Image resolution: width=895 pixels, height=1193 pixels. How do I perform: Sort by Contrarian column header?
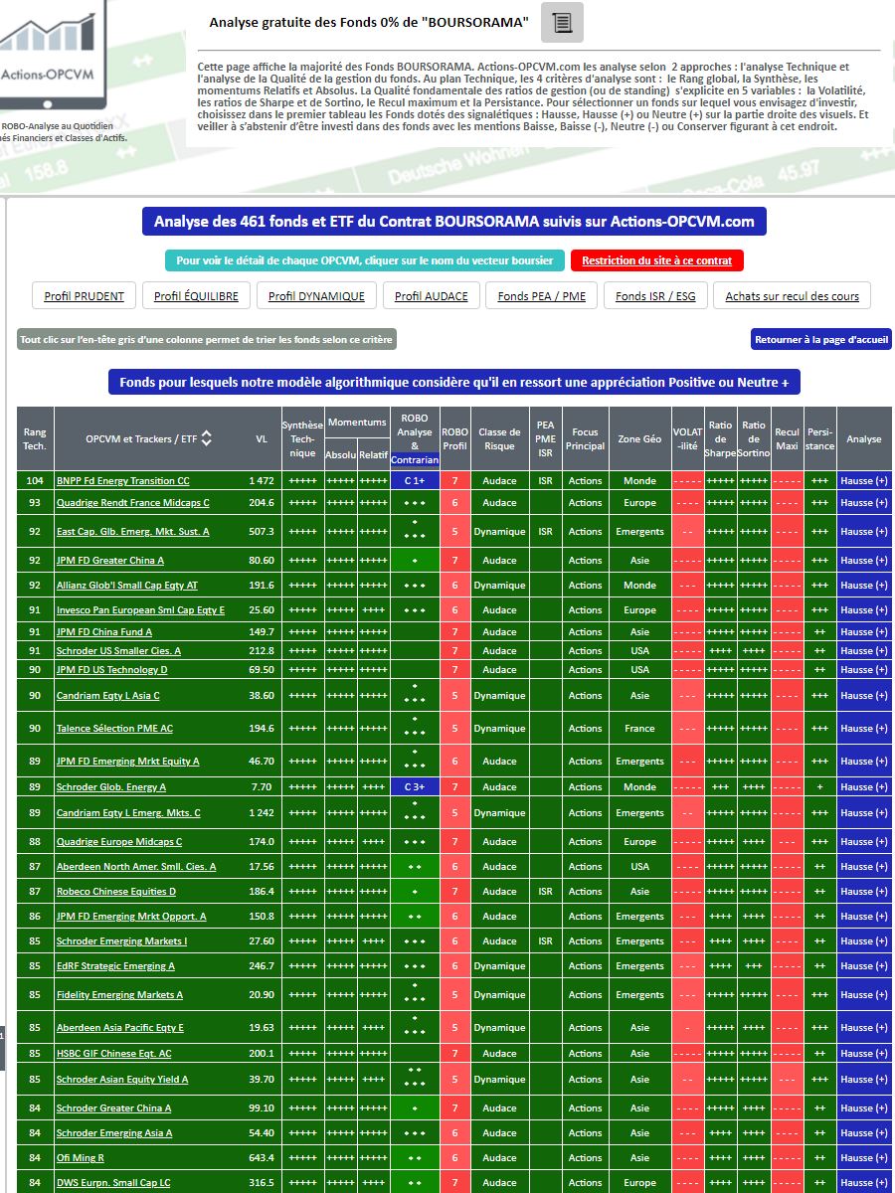(x=415, y=460)
